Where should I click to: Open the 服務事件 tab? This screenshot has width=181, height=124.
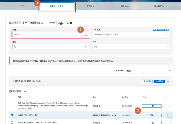(x=125, y=6)
